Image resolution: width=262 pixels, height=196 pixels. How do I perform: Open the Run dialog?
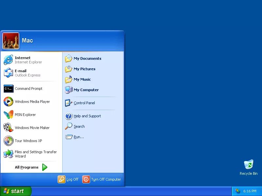tap(78, 137)
